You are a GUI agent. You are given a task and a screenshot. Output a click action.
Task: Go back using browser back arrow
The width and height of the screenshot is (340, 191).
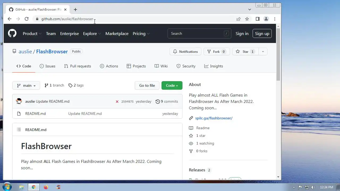(10, 19)
